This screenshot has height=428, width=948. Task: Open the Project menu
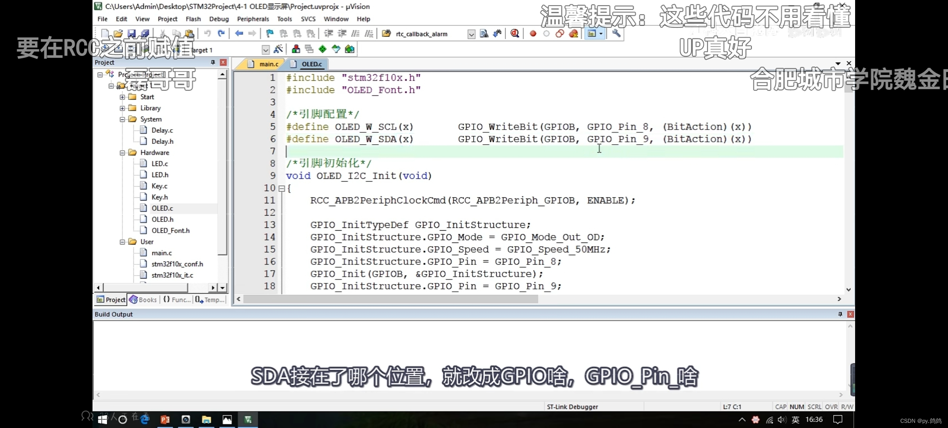(168, 19)
